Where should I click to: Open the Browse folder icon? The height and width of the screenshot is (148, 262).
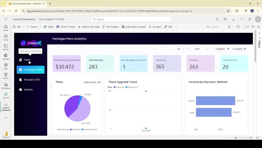tap(6, 47)
